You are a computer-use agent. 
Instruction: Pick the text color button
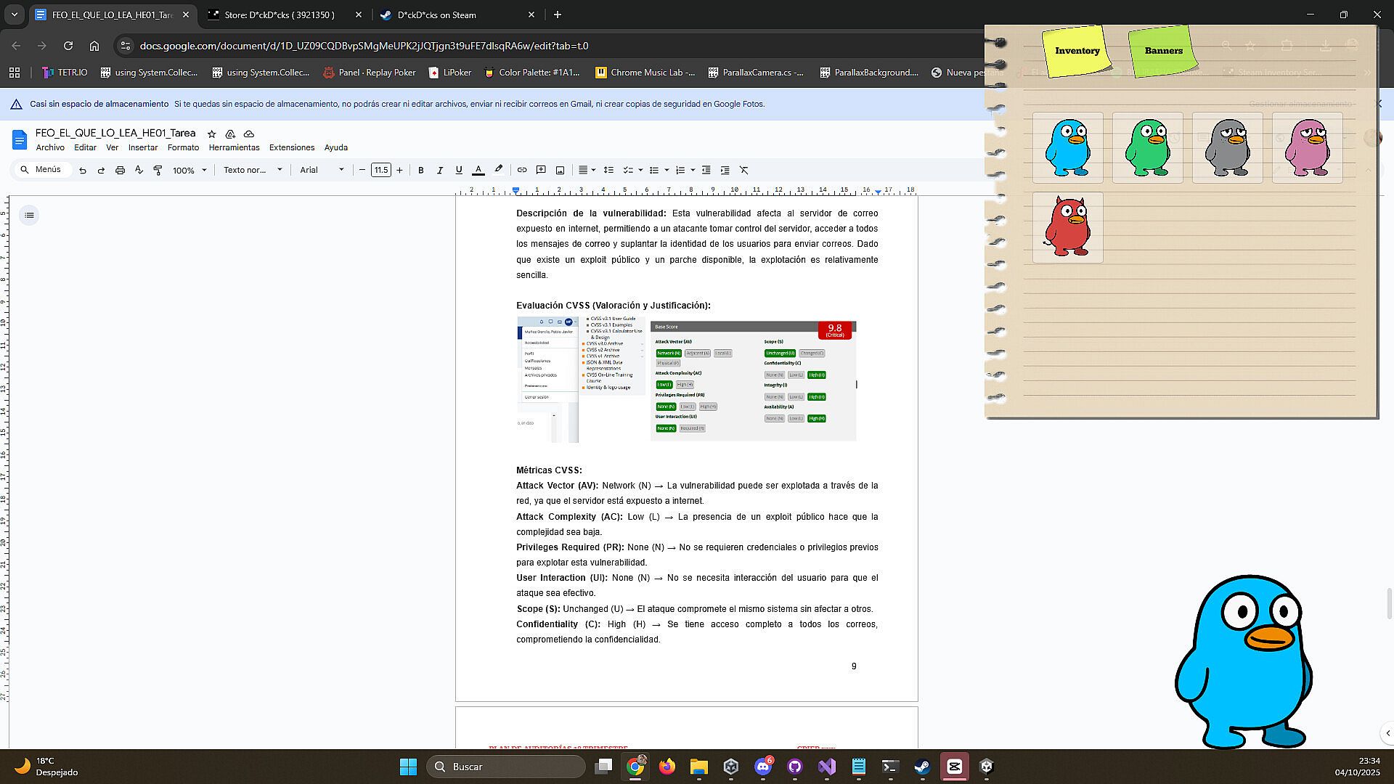pos(478,170)
